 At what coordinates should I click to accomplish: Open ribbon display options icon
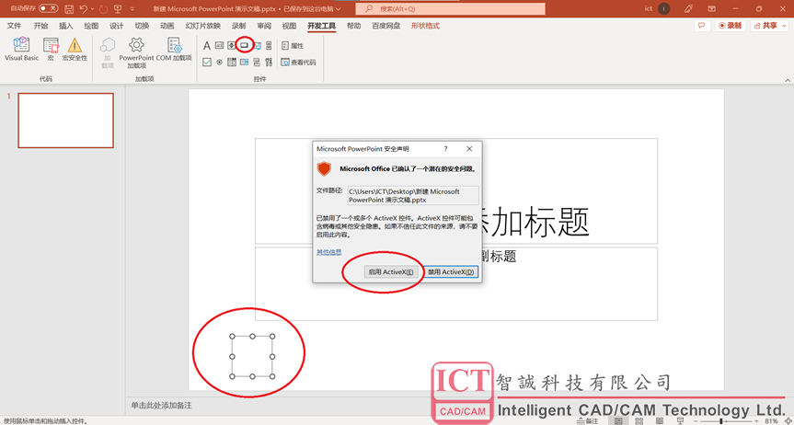(711, 8)
